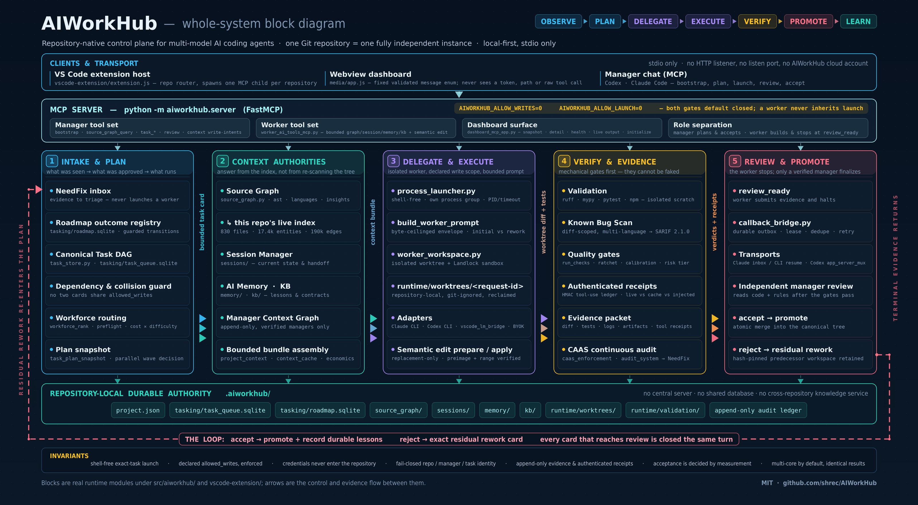Screen dimensions: 918x505
Task: Open the Bounded bundle assembly card
Action: [288, 354]
